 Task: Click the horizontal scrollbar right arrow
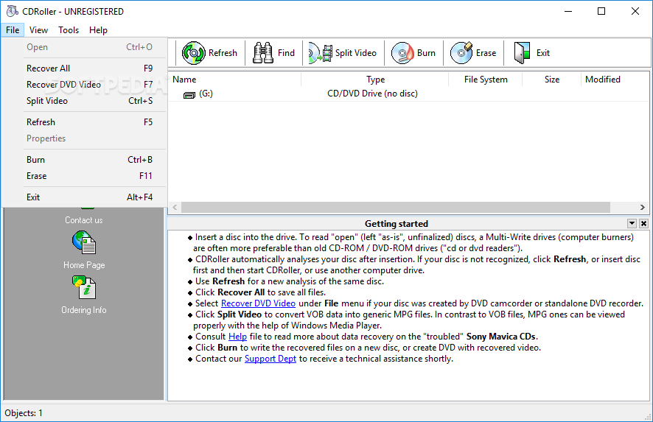[642, 207]
